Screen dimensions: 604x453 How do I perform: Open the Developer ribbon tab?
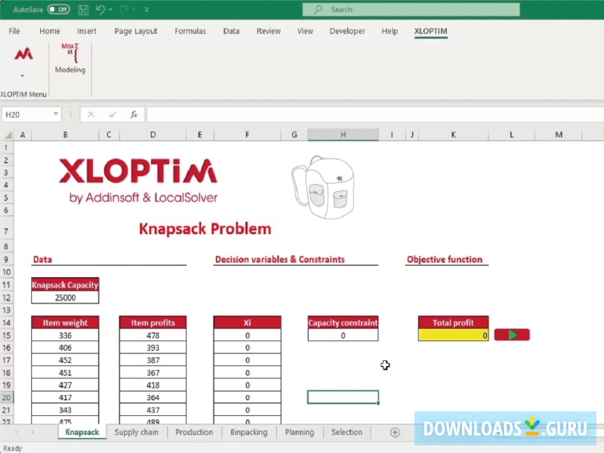[347, 31]
